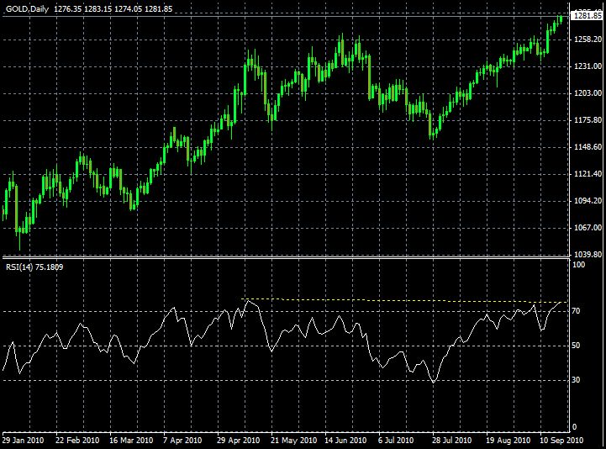The image size is (606, 449).
Task: Select the 16 Mar 2010 date marker
Action: coord(130,440)
